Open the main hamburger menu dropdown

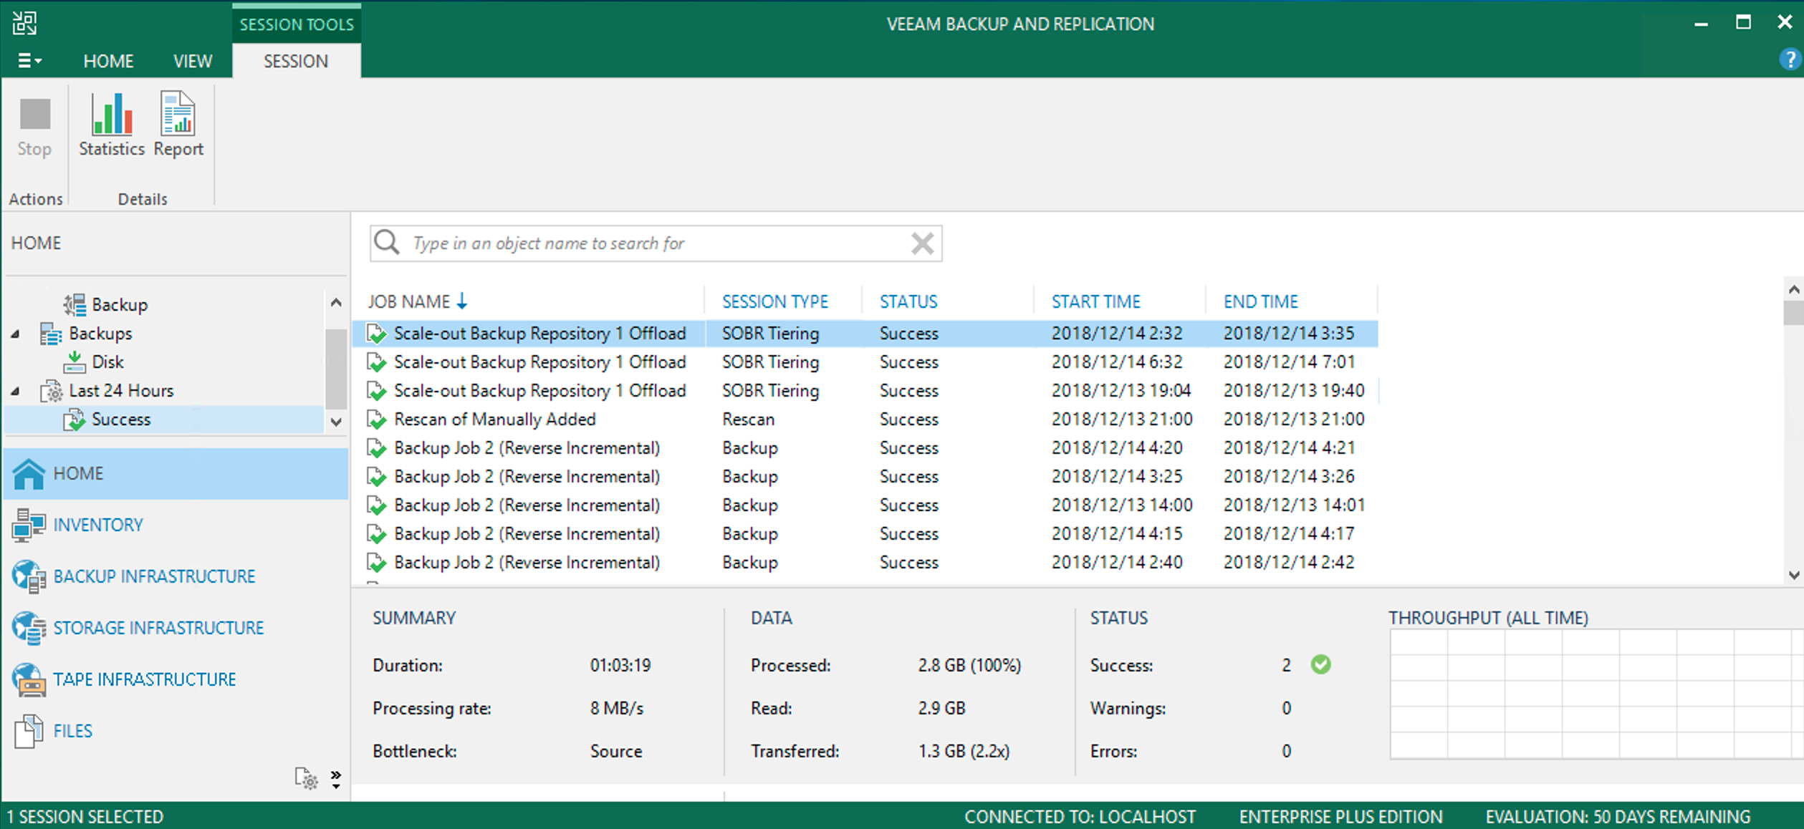(29, 60)
